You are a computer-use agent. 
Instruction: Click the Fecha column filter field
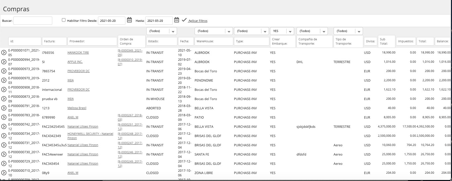(186, 41)
